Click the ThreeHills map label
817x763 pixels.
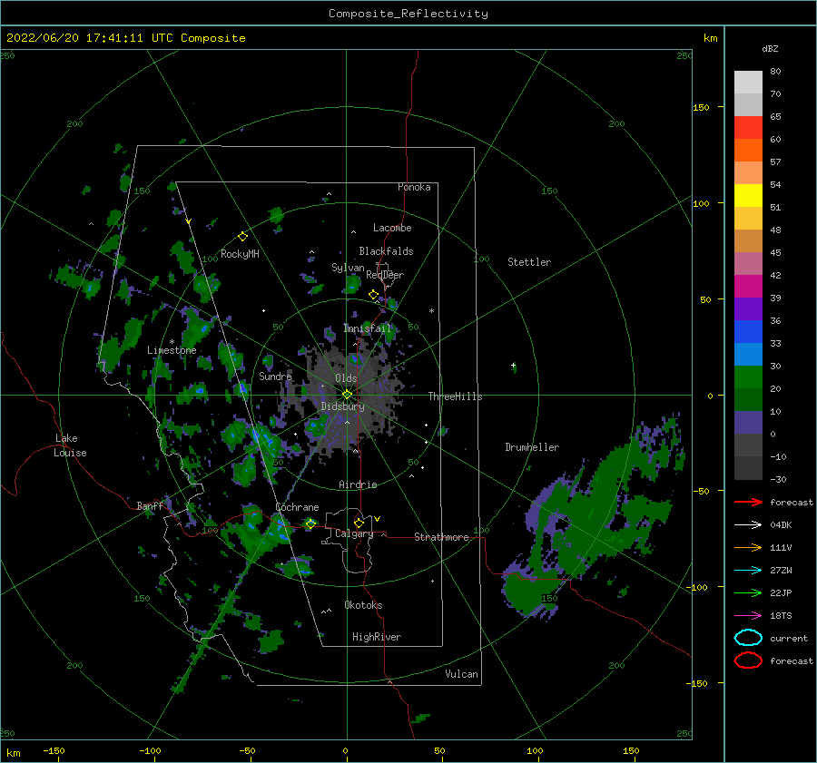point(456,396)
